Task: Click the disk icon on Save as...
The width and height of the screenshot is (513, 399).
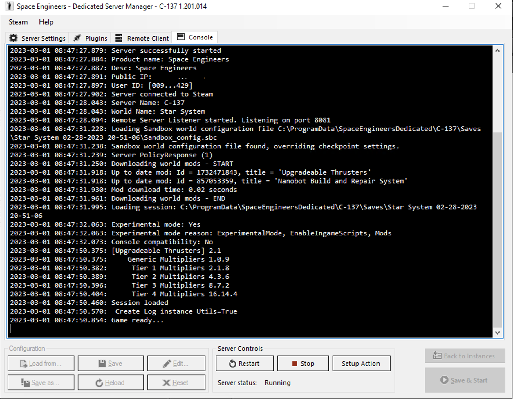Action: pos(25,383)
